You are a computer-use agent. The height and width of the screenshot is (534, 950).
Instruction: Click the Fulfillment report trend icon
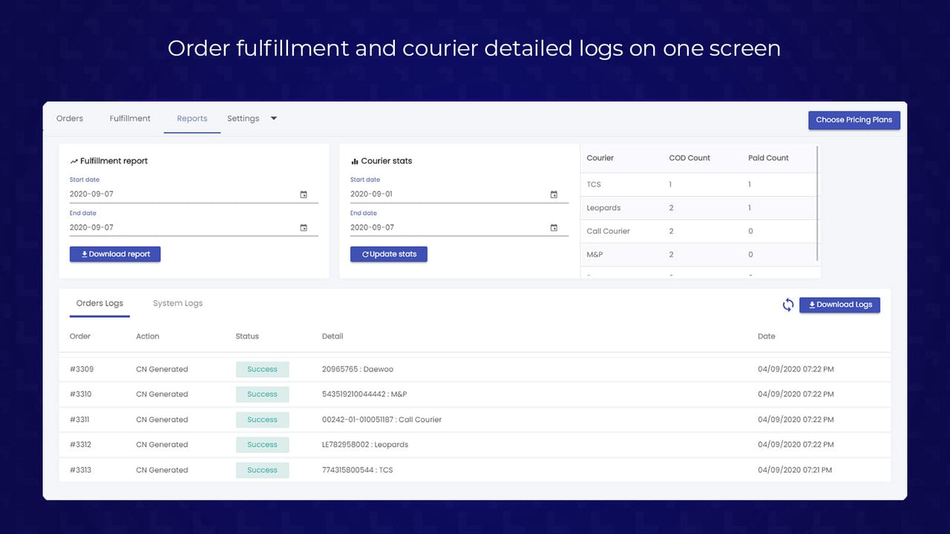[x=74, y=161]
